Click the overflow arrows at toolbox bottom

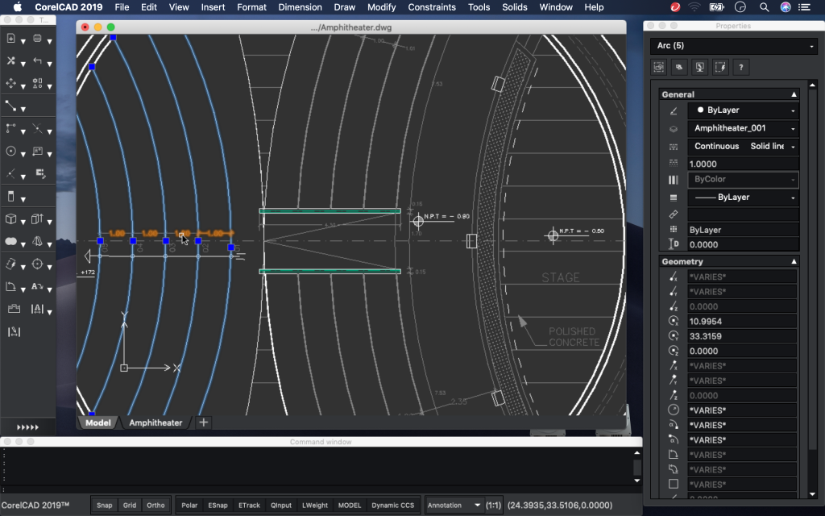pos(28,427)
